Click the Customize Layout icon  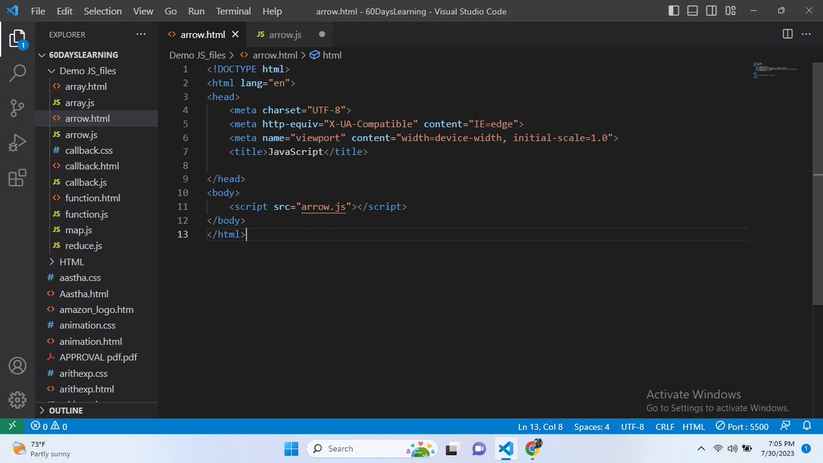(x=730, y=11)
